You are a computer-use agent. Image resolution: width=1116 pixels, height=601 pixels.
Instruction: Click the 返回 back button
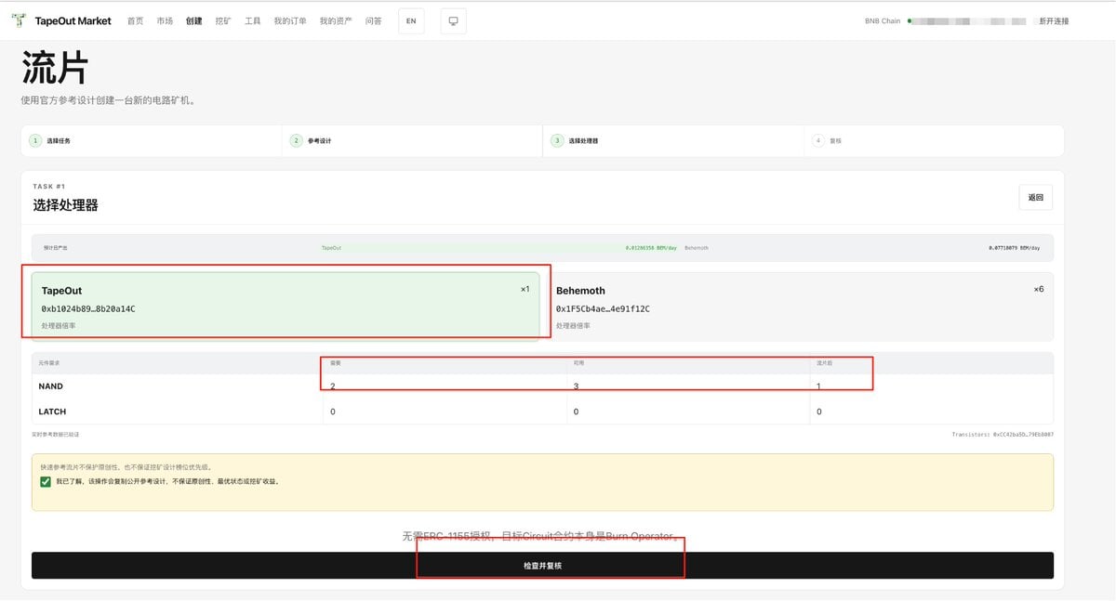[1036, 197]
